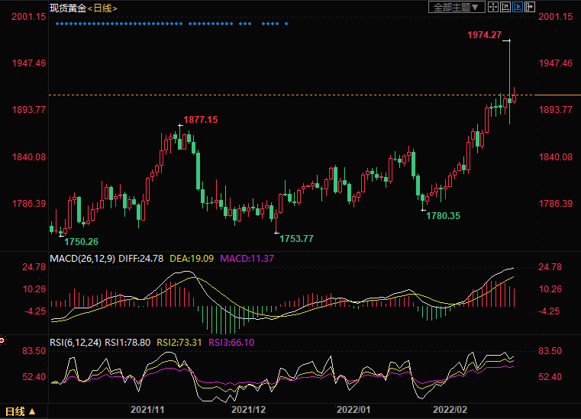Click the 1877.15 peak price label
This screenshot has height=419, width=581.
(x=201, y=120)
